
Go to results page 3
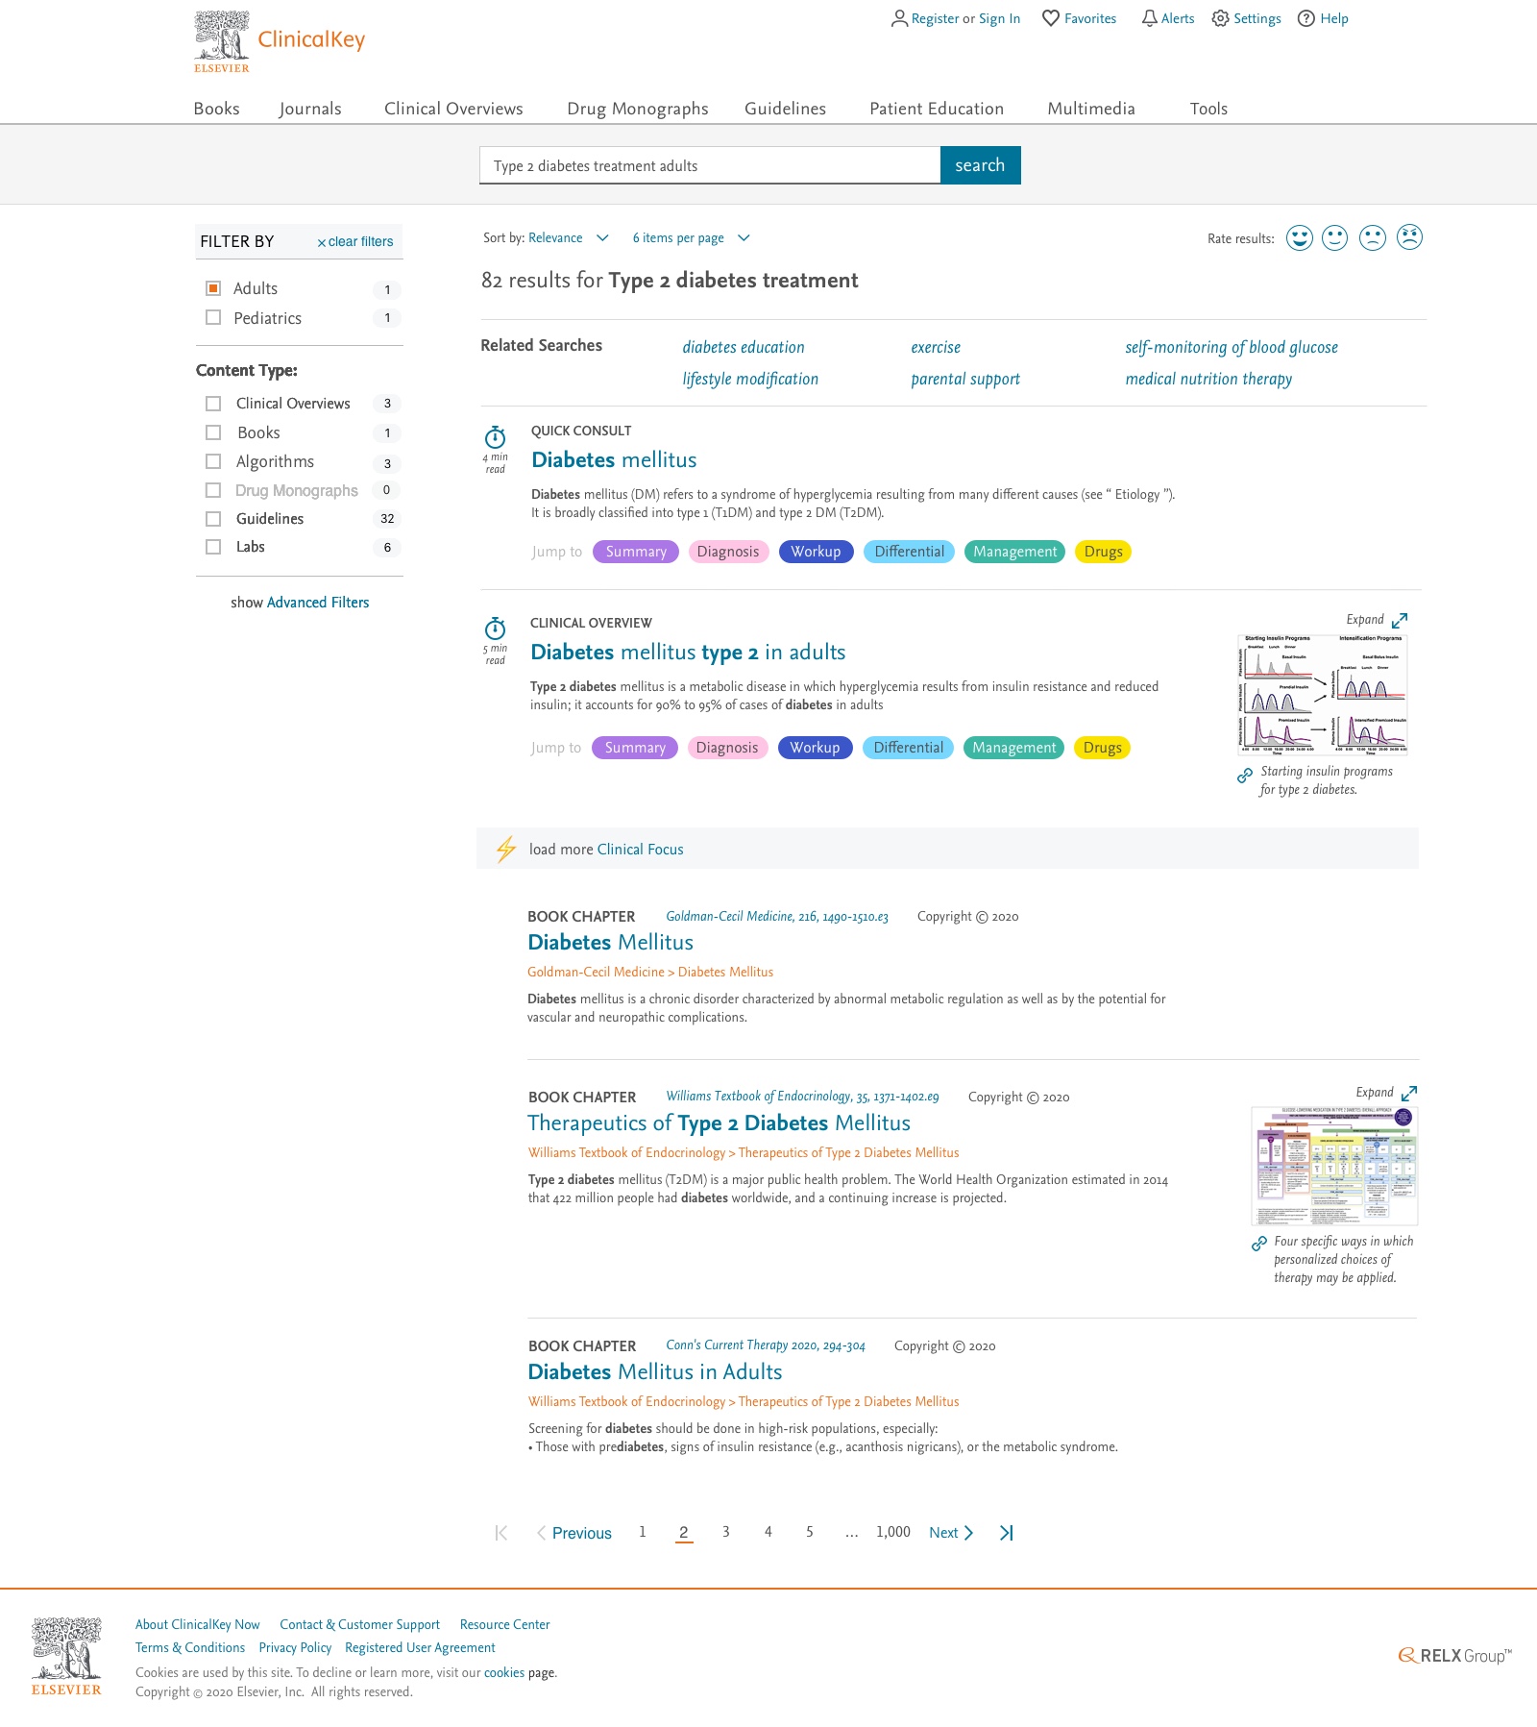[x=726, y=1532]
